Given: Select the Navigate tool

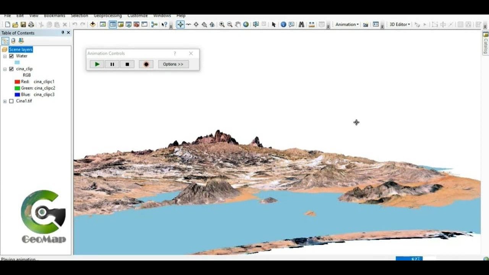Looking at the screenshot, I should (x=180, y=24).
